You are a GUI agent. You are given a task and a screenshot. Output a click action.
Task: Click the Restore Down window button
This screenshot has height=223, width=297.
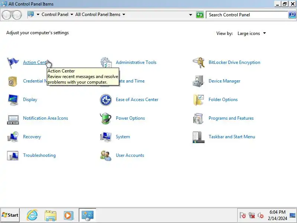pos(285,4)
